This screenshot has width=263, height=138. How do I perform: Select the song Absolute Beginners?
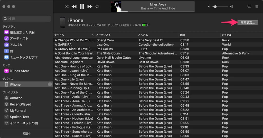pos(69,62)
